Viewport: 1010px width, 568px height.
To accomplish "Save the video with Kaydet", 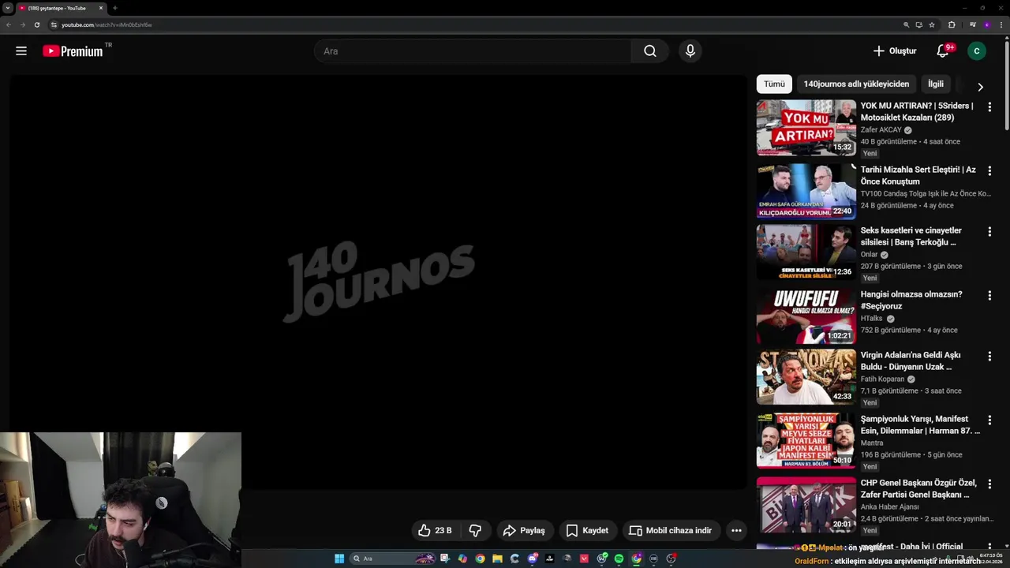I will [587, 530].
